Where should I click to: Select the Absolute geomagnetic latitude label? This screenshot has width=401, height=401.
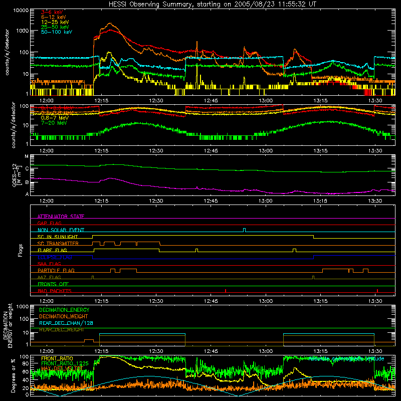(346, 358)
